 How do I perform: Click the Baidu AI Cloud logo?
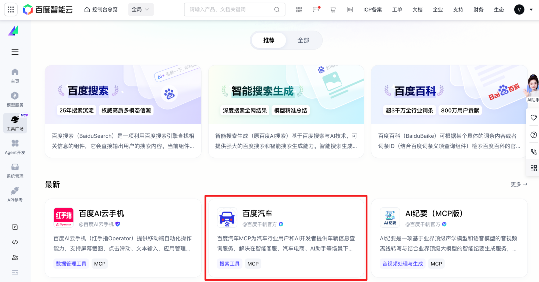(48, 9)
